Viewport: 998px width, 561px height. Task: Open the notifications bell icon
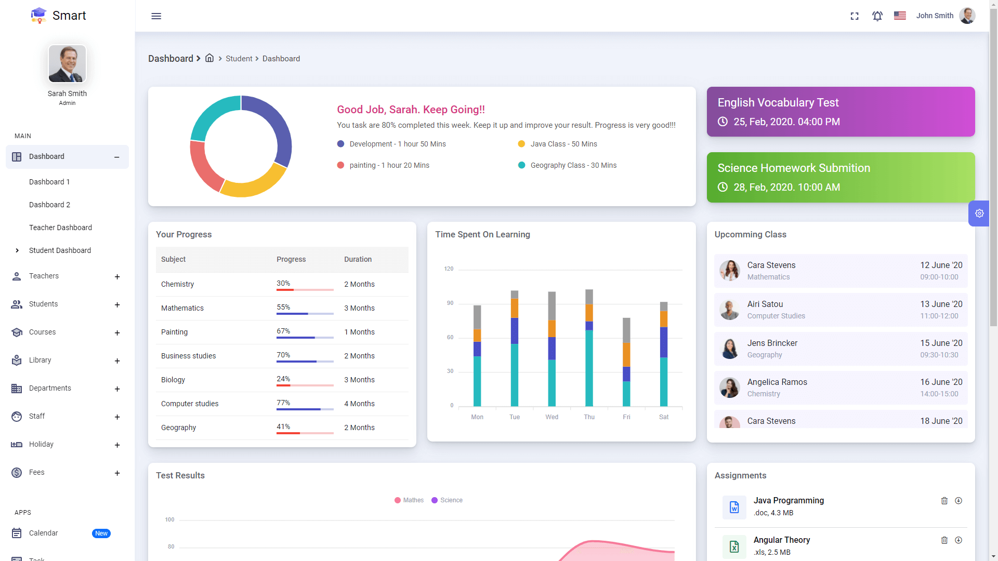point(877,16)
